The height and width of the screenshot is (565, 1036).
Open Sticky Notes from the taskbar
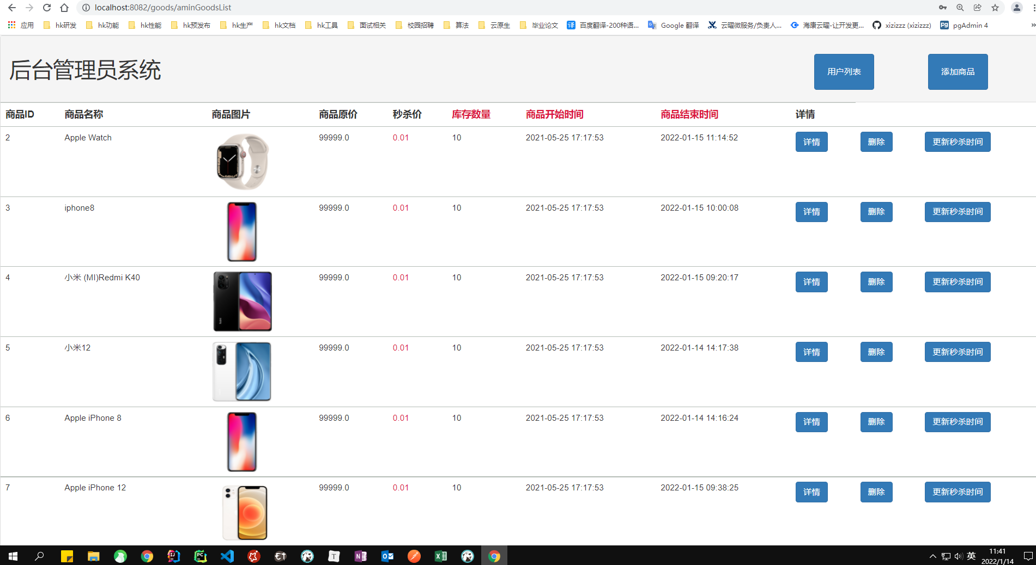click(x=66, y=556)
